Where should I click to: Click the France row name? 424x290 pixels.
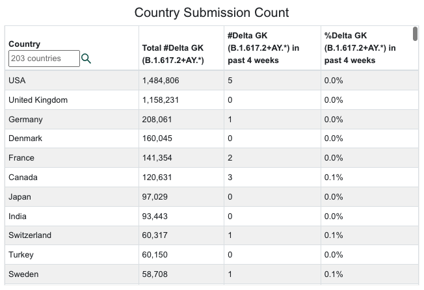(21, 158)
